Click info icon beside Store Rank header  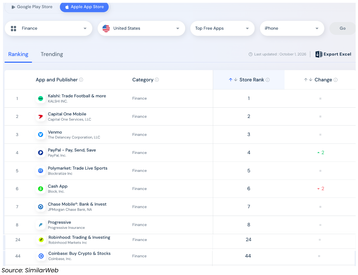pyautogui.click(x=268, y=80)
